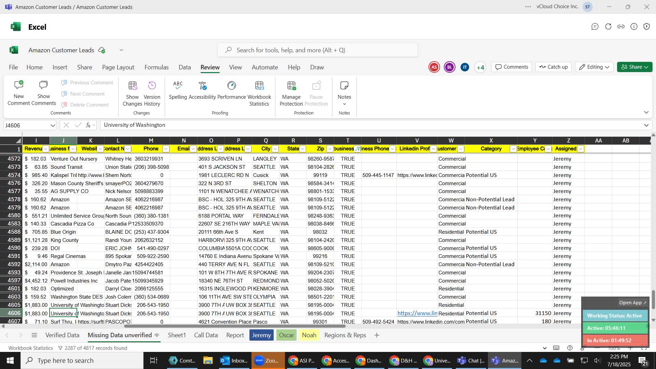Click the AS user presence avatar
The image size is (656, 369).
click(x=434, y=67)
